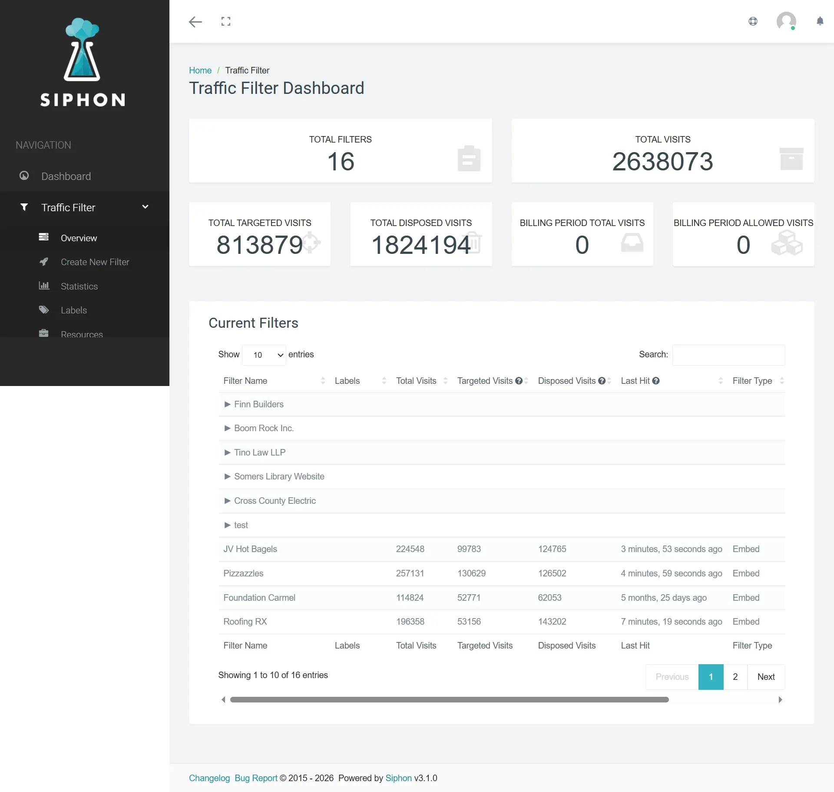Go to pagination page 2
The height and width of the screenshot is (792, 834).
(x=735, y=677)
